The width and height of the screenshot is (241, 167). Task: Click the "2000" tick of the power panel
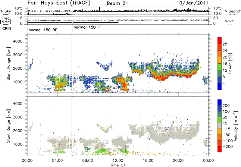17,68
